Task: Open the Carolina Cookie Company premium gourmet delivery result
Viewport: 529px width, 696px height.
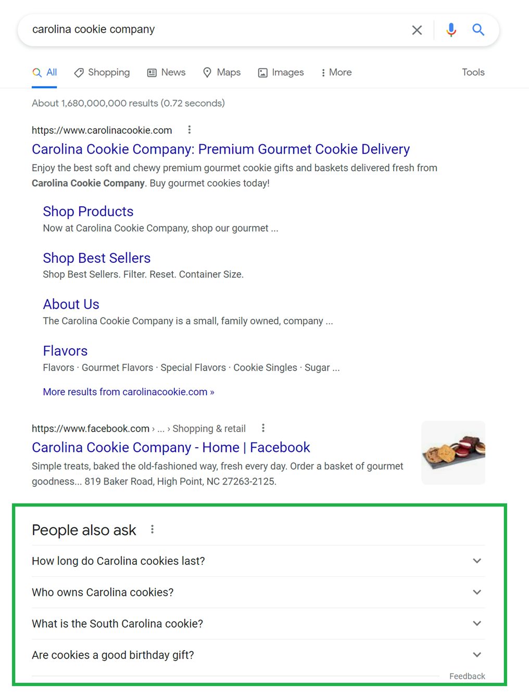Action: [220, 149]
